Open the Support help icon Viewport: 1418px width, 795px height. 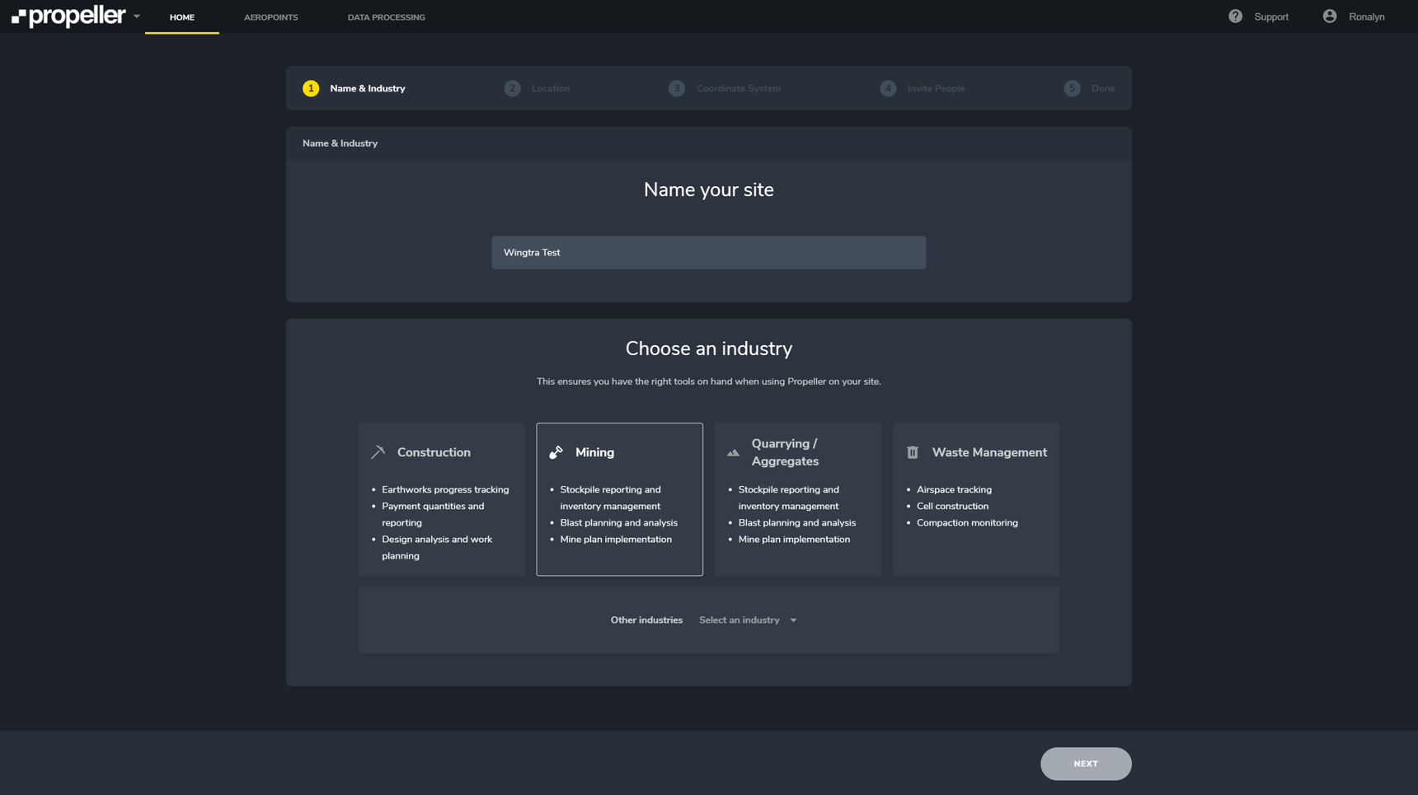[x=1234, y=16]
